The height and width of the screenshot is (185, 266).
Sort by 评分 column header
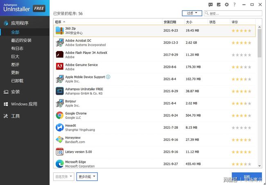[243, 22]
